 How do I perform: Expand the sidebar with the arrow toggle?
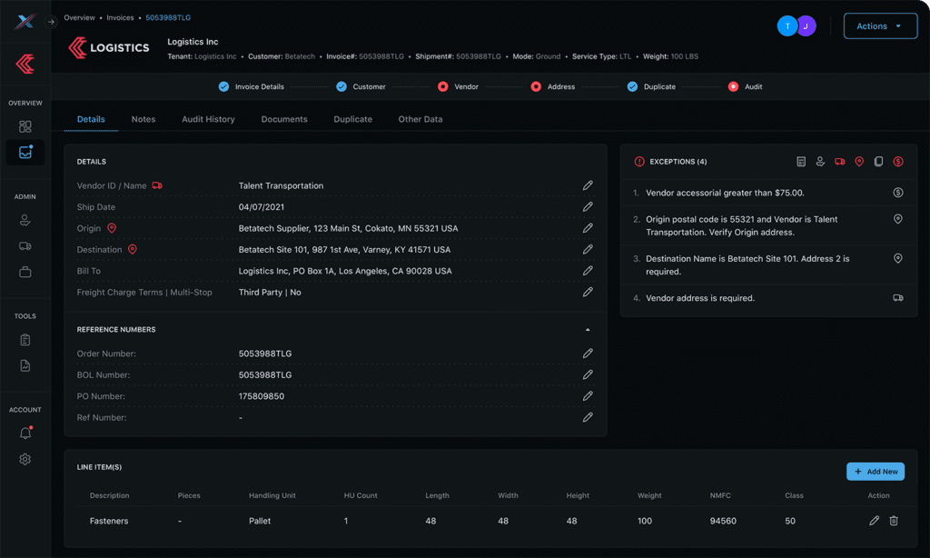click(x=52, y=22)
